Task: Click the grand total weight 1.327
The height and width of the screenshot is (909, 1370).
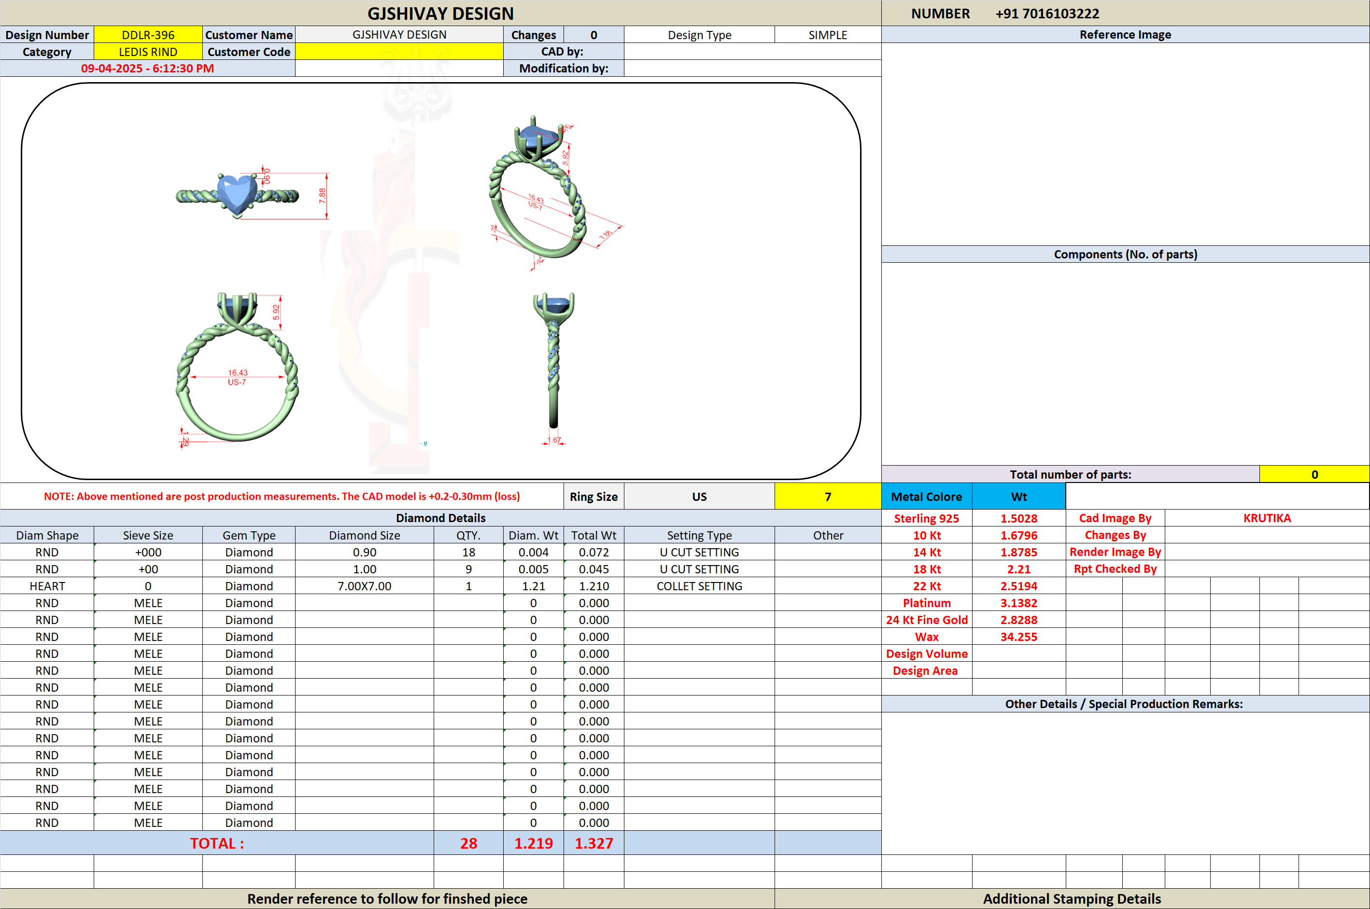Action: (593, 843)
